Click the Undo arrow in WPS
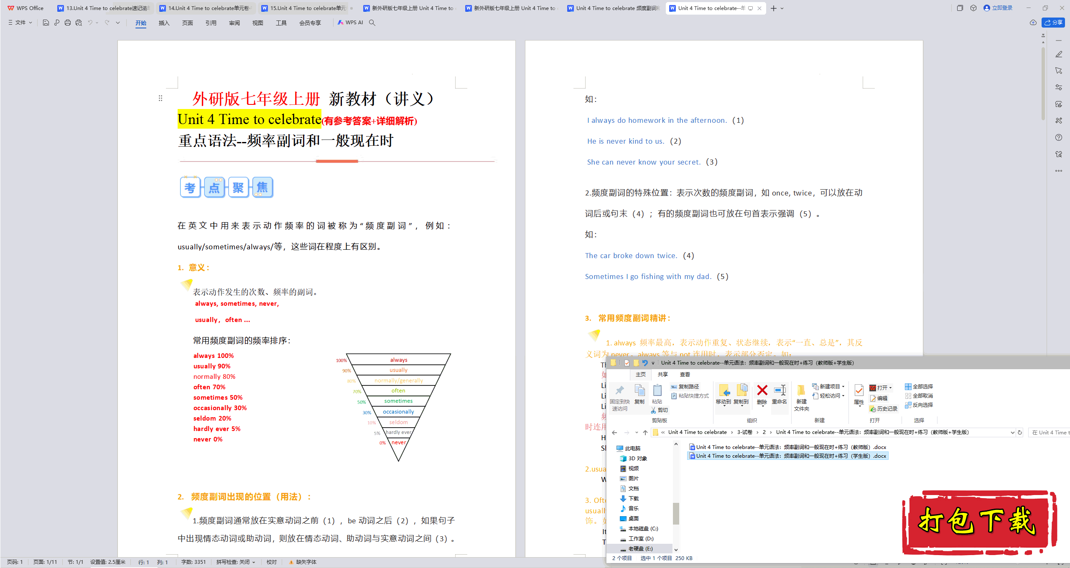The image size is (1070, 568). coord(90,23)
